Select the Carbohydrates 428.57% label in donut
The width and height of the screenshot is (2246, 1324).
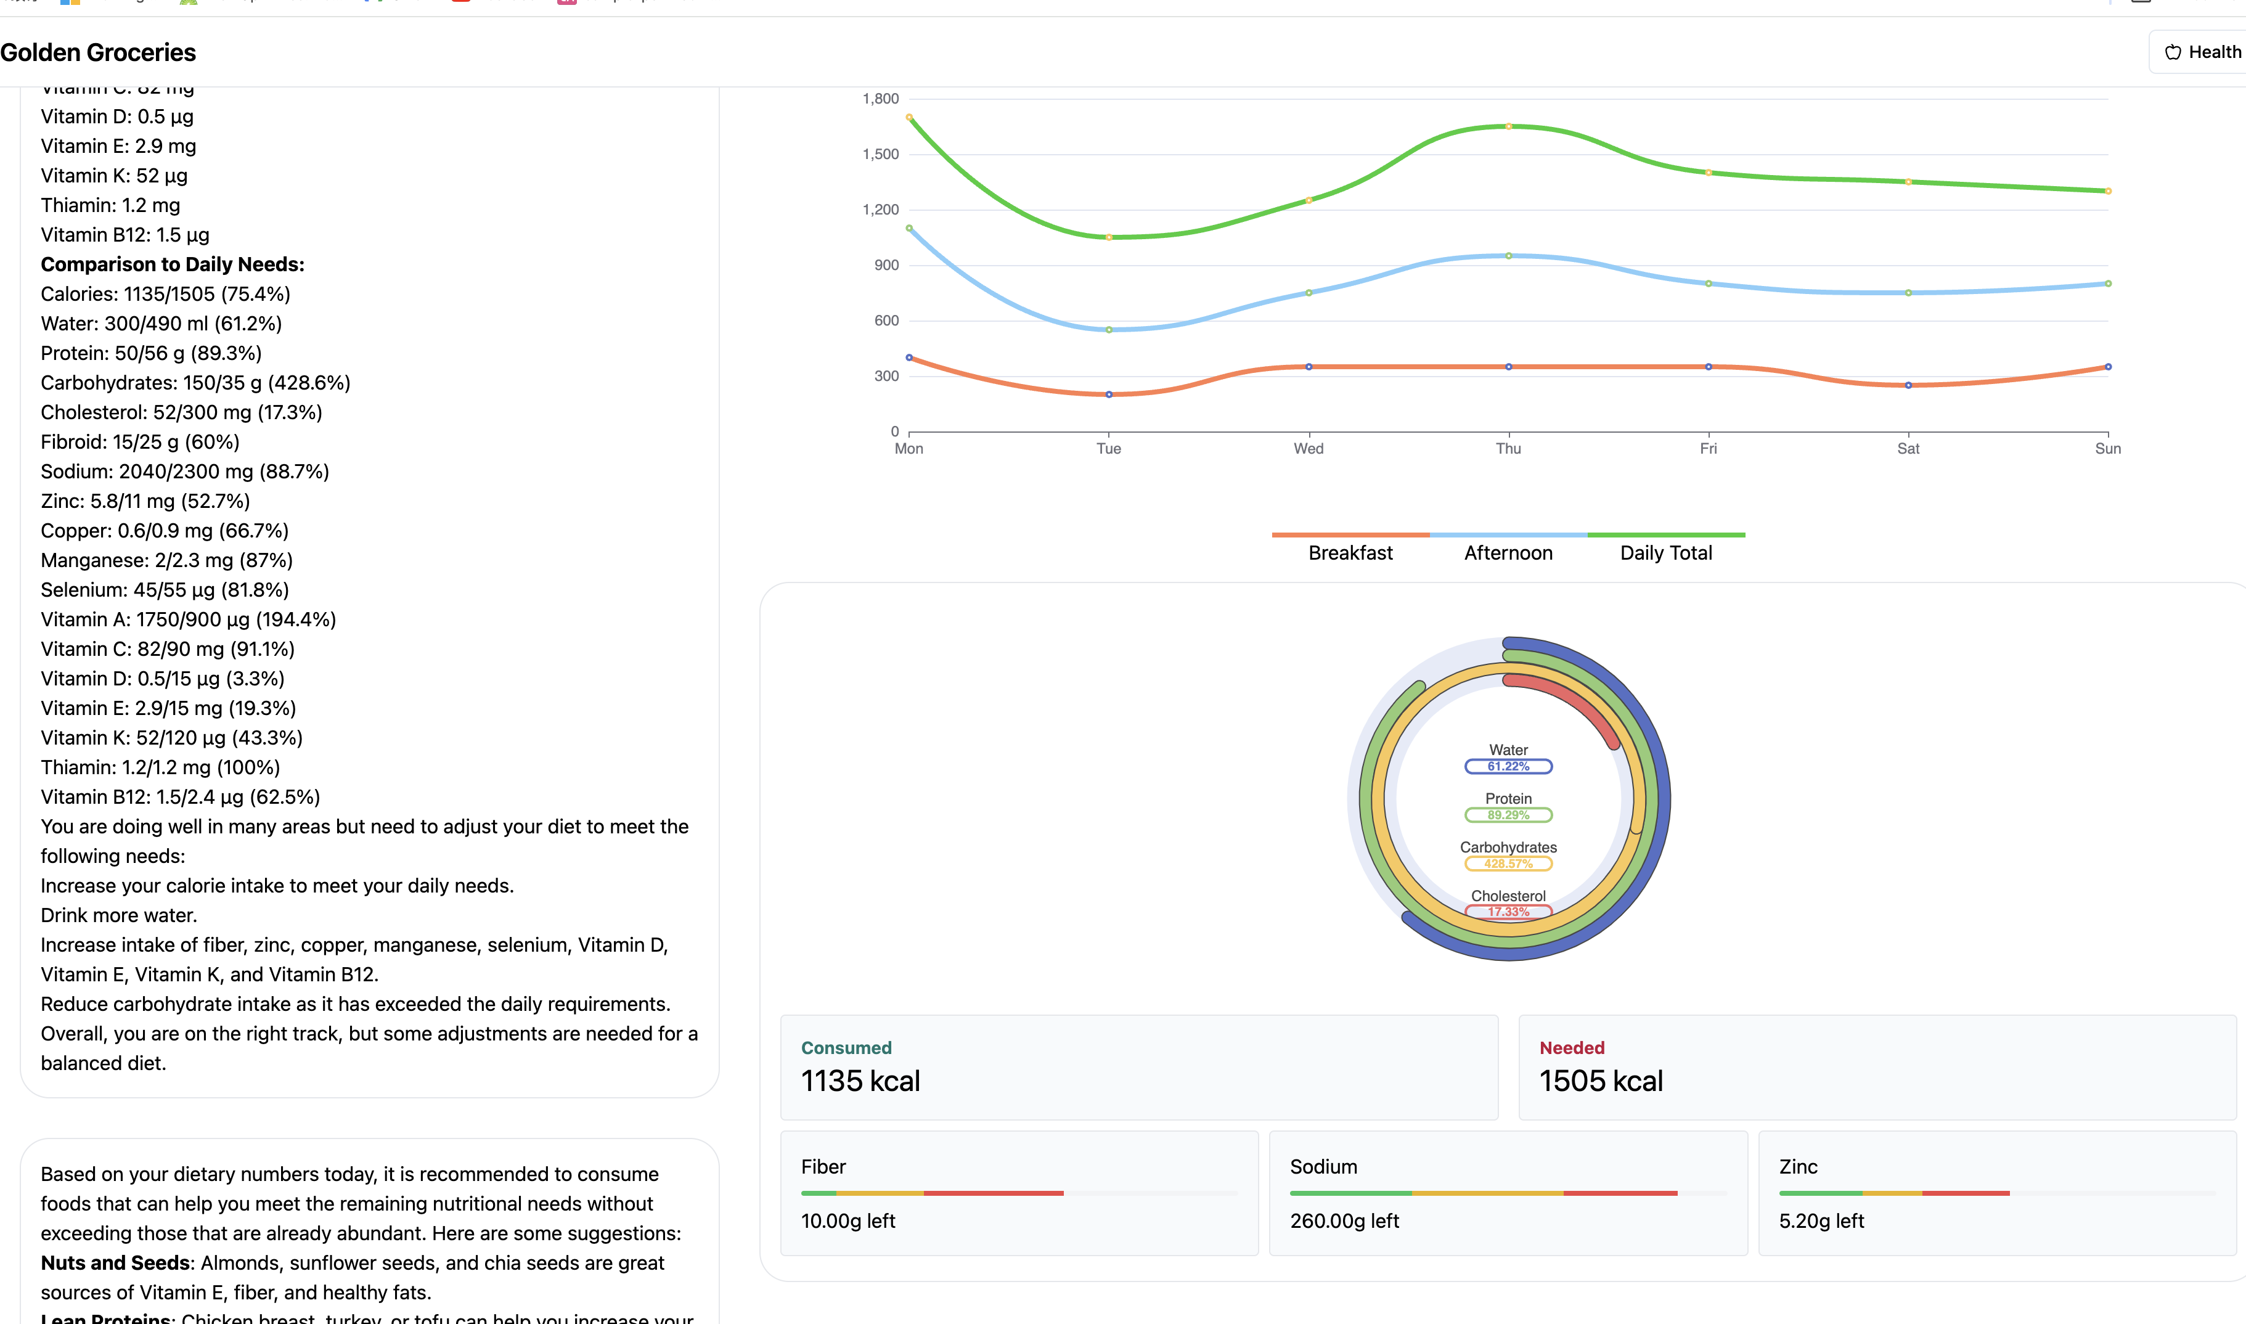click(x=1508, y=863)
